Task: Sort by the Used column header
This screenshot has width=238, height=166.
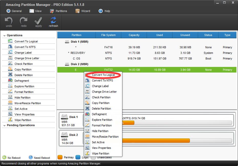Action: pyautogui.click(x=159, y=35)
